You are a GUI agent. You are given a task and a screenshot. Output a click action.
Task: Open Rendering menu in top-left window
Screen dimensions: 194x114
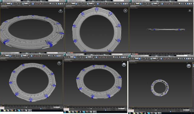pos(33,2)
